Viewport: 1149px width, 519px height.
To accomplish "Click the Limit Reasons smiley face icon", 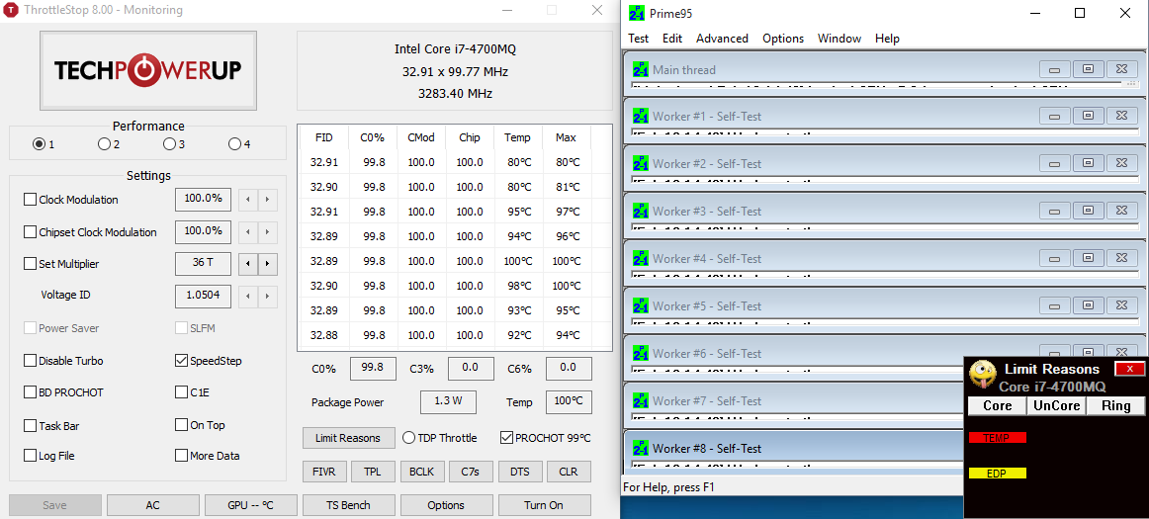I will [982, 375].
